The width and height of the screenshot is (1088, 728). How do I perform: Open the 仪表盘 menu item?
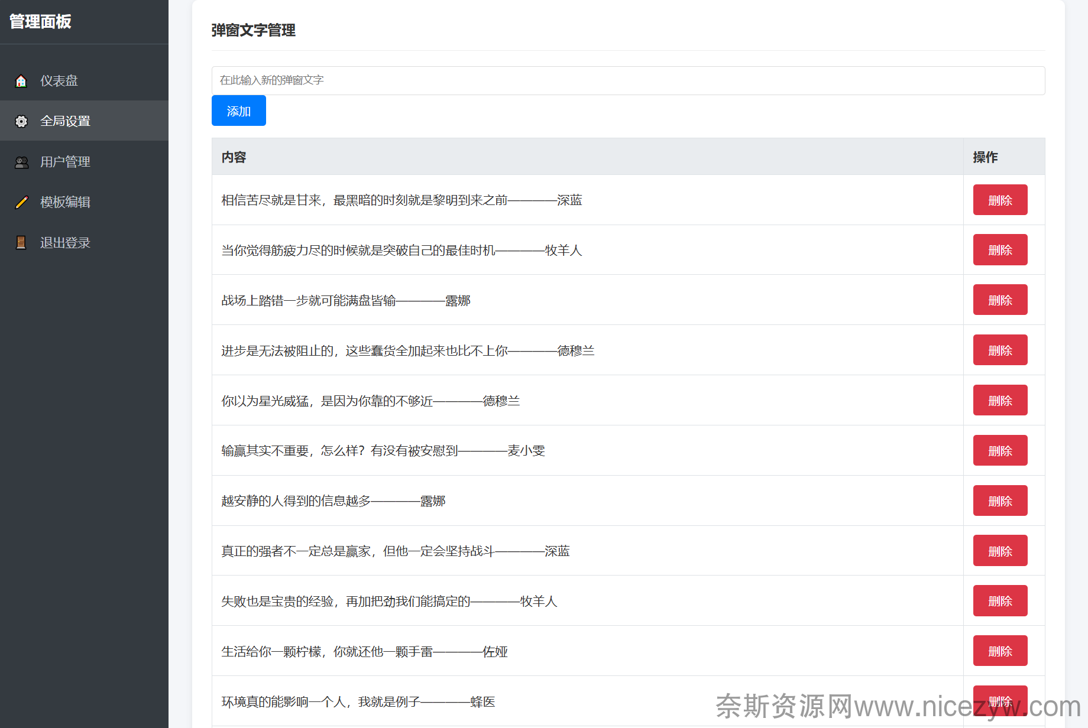pos(59,81)
